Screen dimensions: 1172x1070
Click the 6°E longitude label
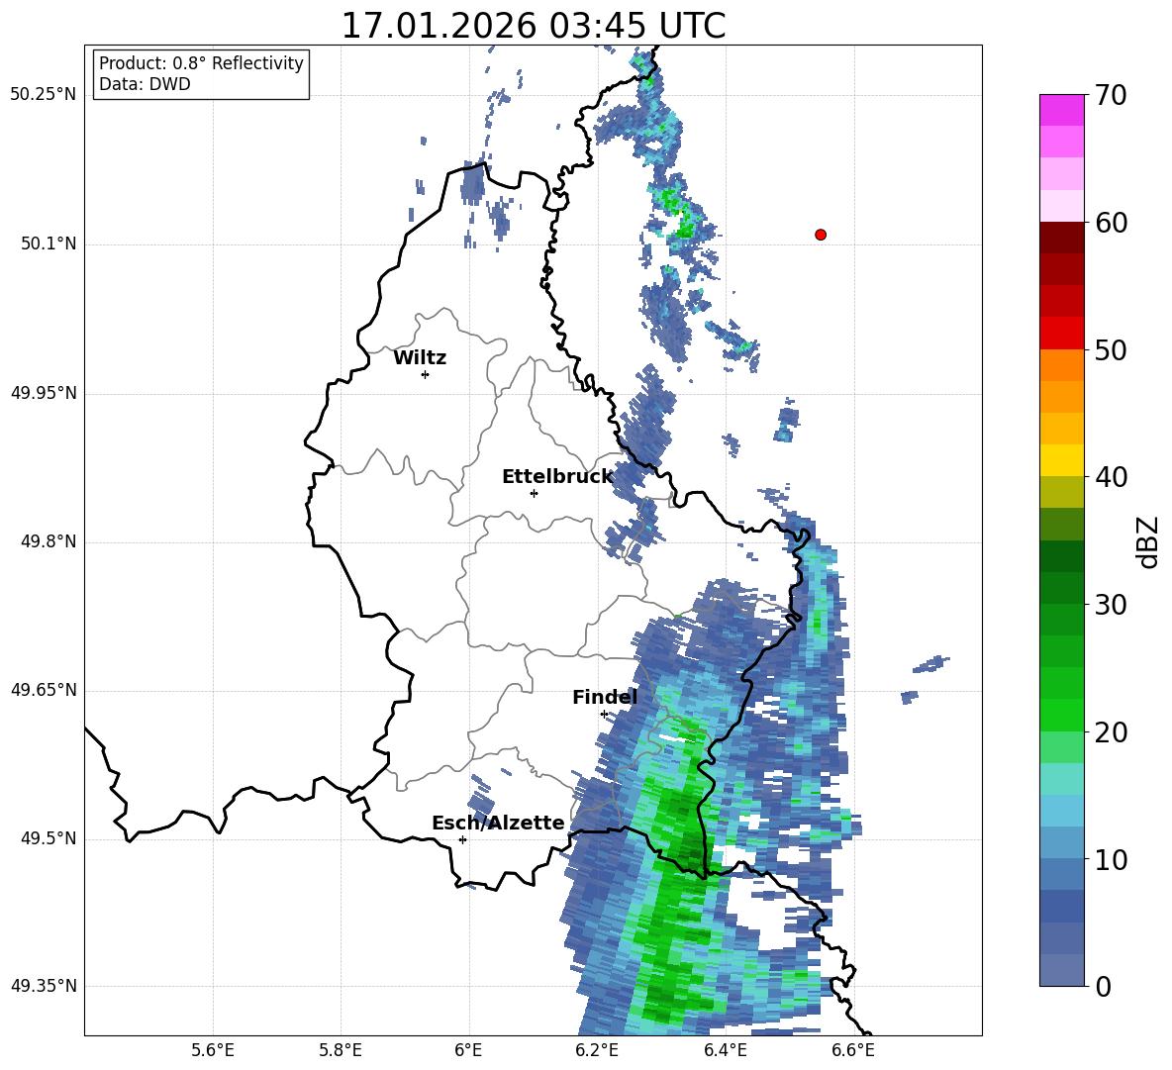(x=468, y=1050)
